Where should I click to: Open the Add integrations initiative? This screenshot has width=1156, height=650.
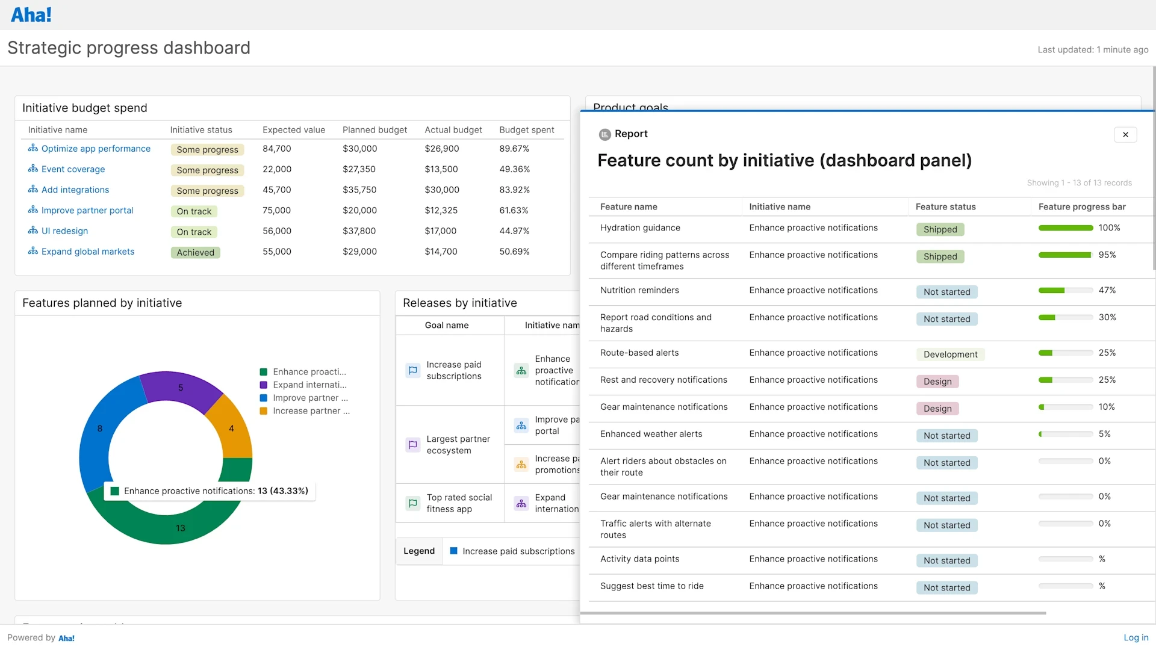click(75, 190)
